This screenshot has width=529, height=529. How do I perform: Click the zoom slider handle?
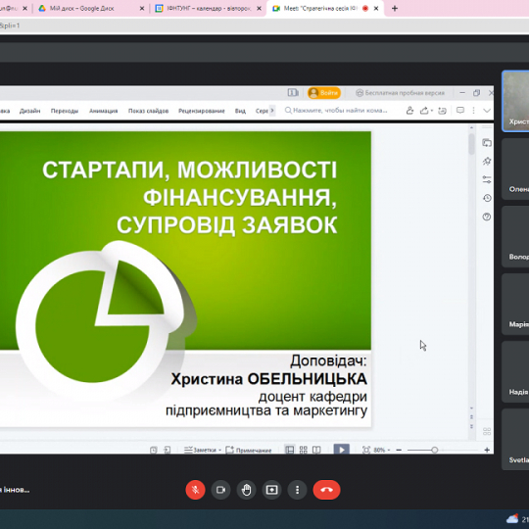click(435, 450)
